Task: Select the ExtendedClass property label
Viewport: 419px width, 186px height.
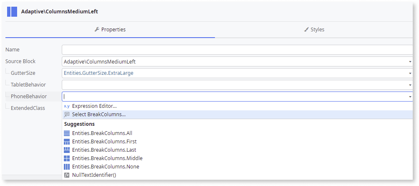Action: 28,108
